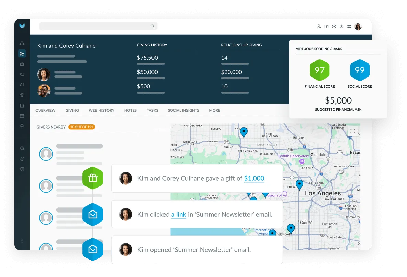Open 'a link' in newsletter activity
This screenshot has height=277, width=407.
[179, 215]
